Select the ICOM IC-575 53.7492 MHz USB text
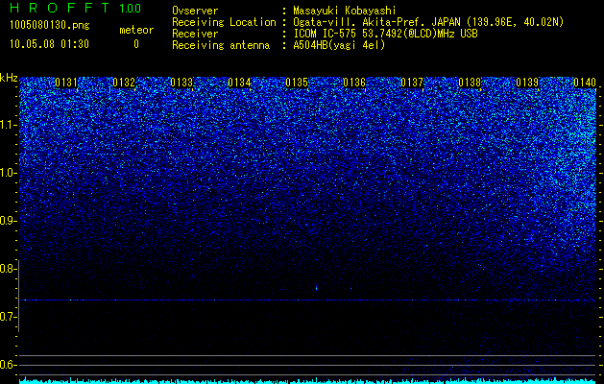 click(x=385, y=34)
